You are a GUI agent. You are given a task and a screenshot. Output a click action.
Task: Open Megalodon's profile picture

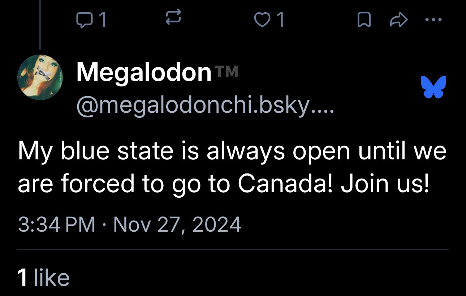(x=40, y=77)
